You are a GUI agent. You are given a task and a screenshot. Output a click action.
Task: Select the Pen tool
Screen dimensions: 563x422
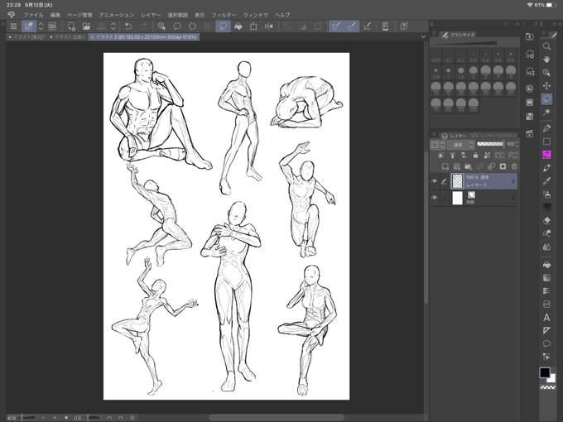(x=546, y=128)
